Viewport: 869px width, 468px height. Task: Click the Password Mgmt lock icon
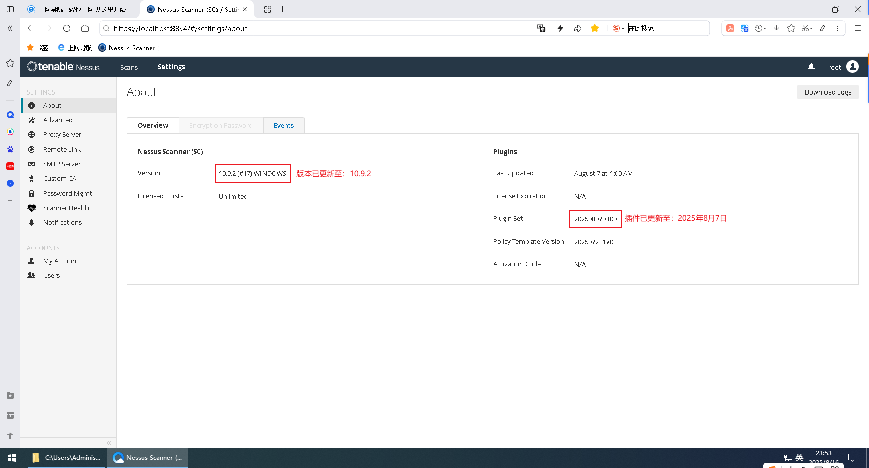pyautogui.click(x=31, y=194)
